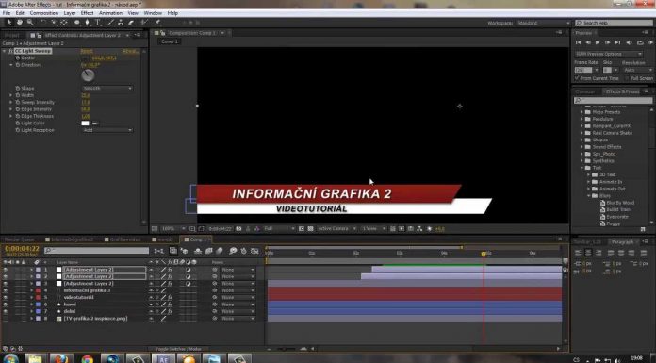Viewport: 656px width, 363px height.
Task: Select the Clone Stamp tool
Action: tap(121, 23)
